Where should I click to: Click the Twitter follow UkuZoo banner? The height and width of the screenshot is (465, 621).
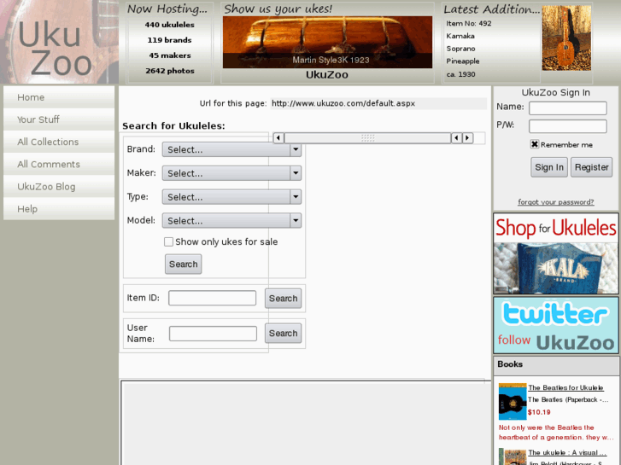click(x=555, y=325)
